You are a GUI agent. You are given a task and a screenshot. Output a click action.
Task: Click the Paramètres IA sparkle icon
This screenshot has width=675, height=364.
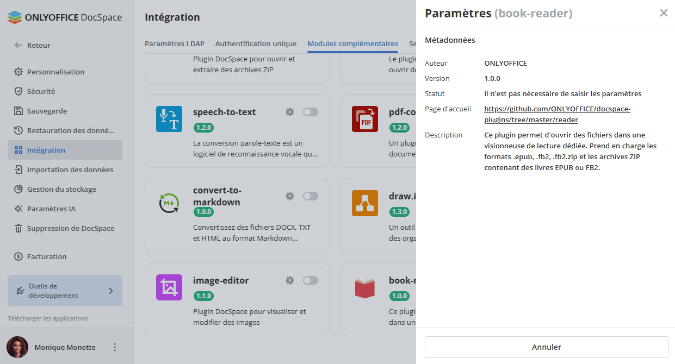18,209
